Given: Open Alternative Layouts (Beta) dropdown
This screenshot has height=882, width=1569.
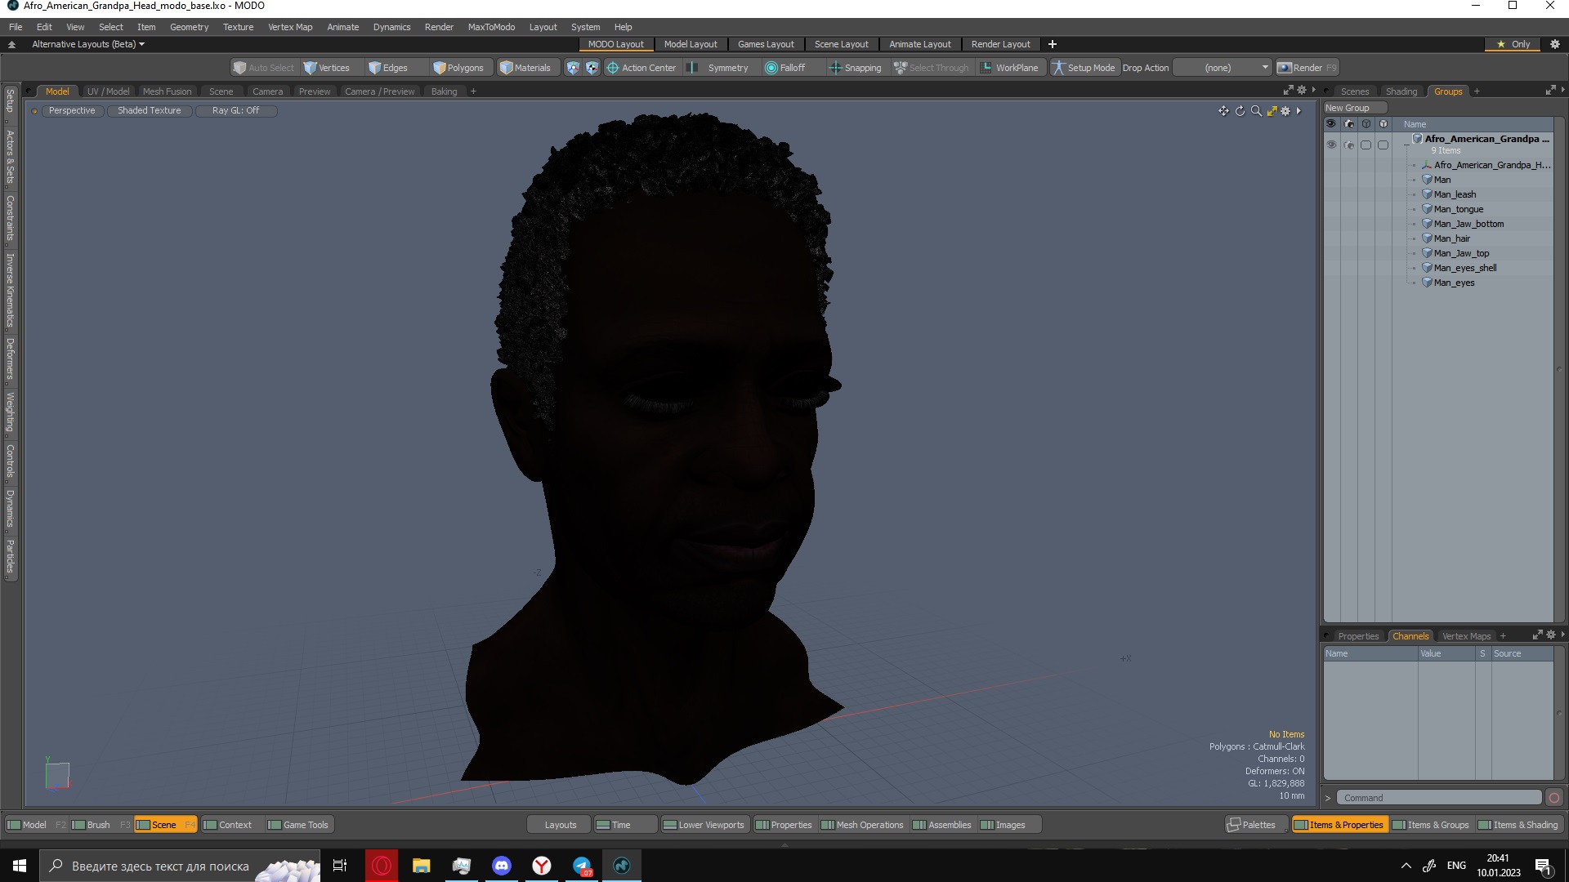Looking at the screenshot, I should click(88, 44).
